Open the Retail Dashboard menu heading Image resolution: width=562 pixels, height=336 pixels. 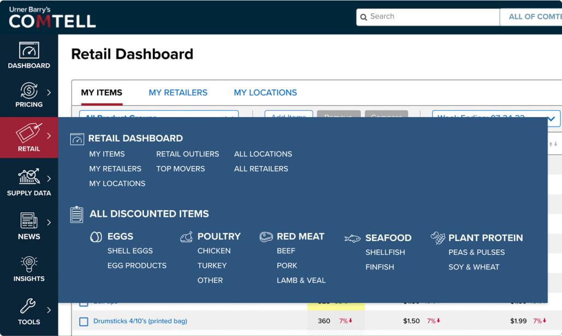pyautogui.click(x=135, y=138)
